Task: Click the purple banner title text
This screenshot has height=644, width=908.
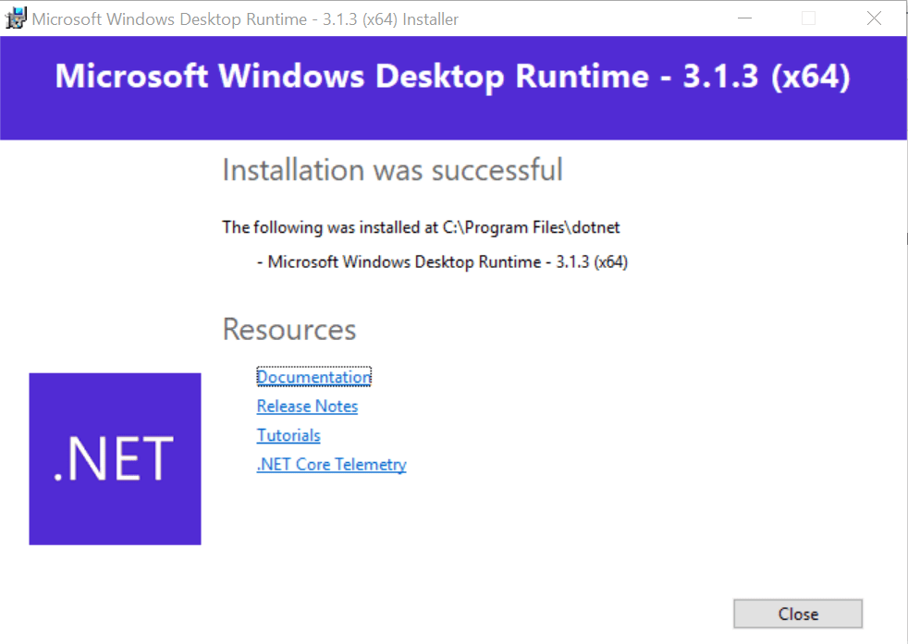Action: pos(453,77)
